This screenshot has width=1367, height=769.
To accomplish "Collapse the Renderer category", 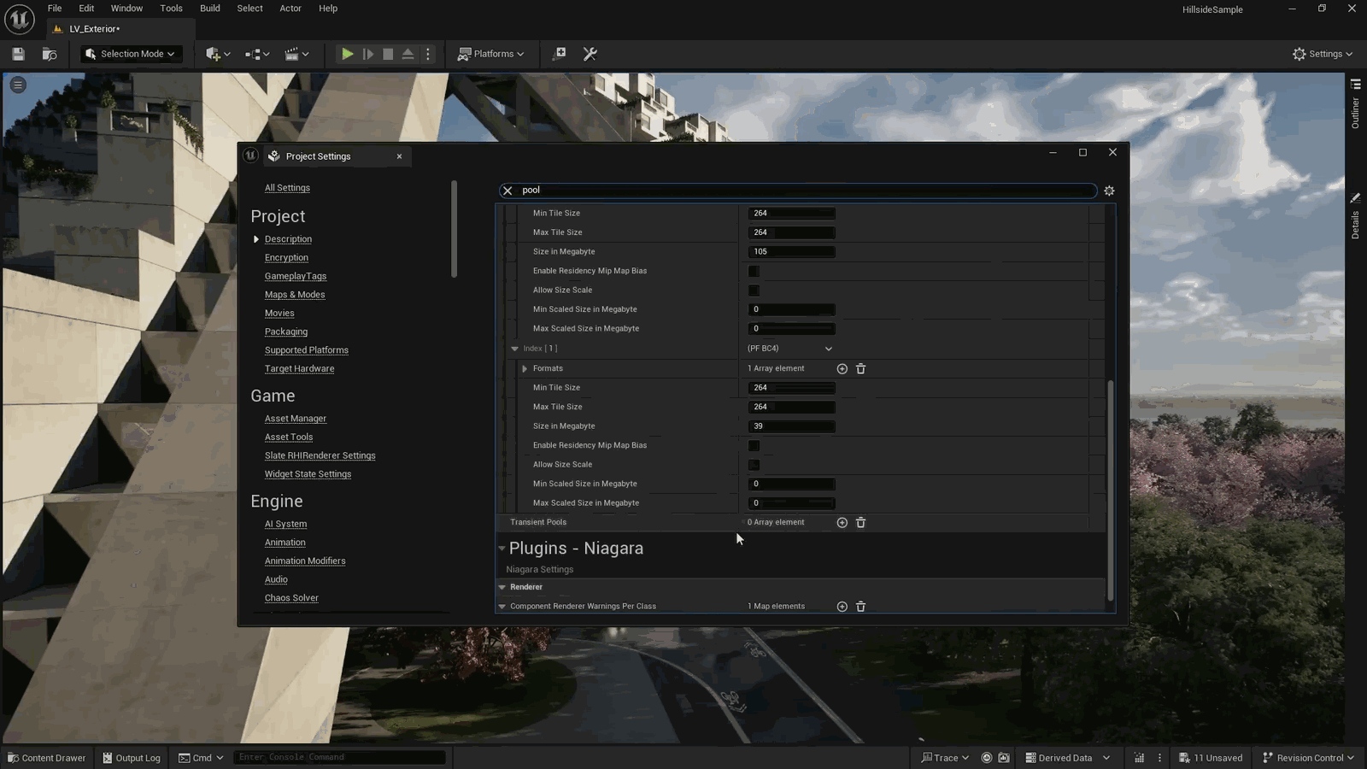I will [x=502, y=587].
